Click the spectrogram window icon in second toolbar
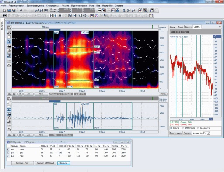Image resolution: width=224 pixels, height=172 pixels. tap(92, 15)
